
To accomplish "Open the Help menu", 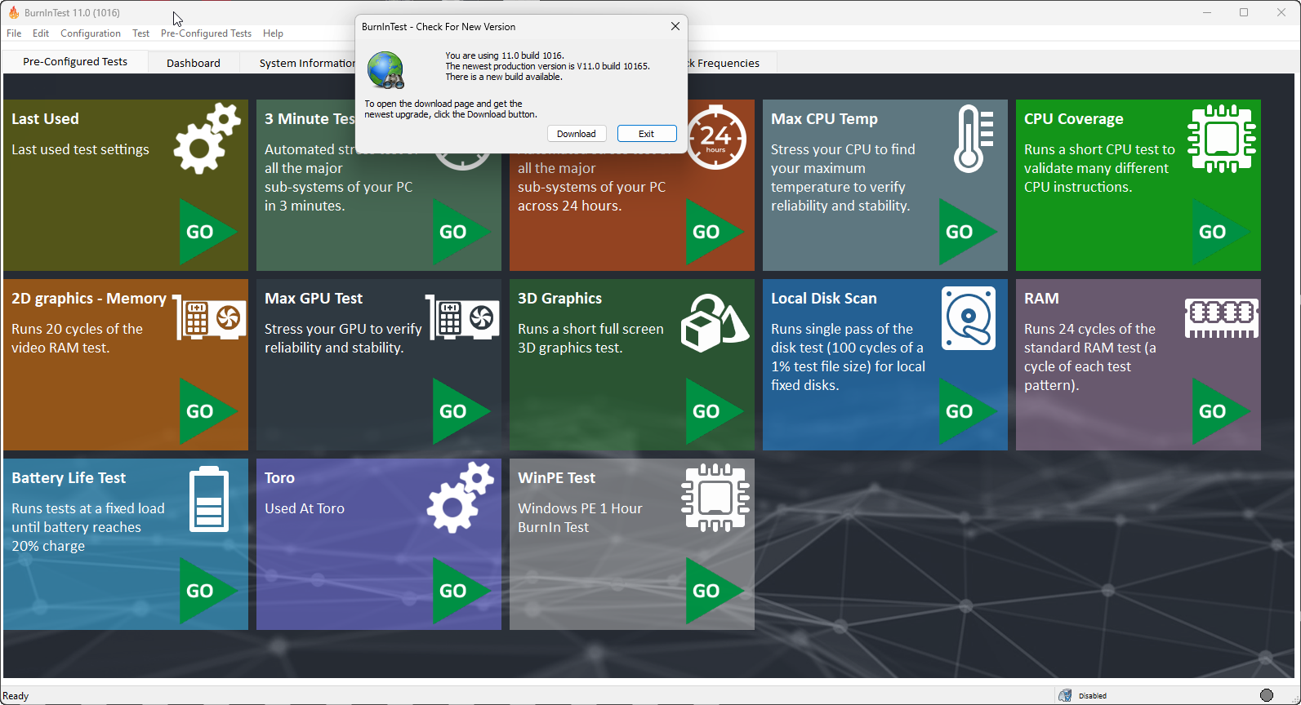I will pyautogui.click(x=273, y=33).
